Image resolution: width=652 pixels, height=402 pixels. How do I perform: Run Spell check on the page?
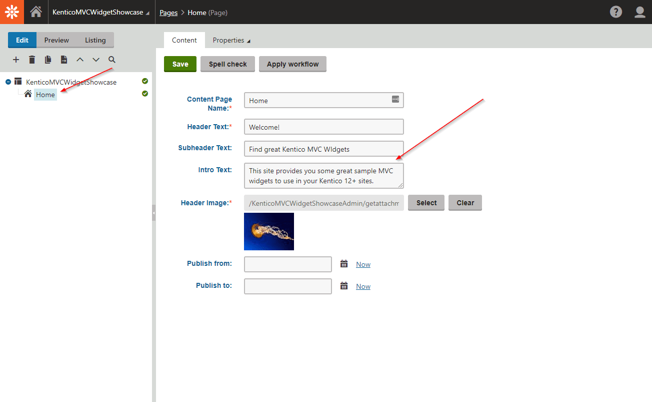(x=227, y=64)
